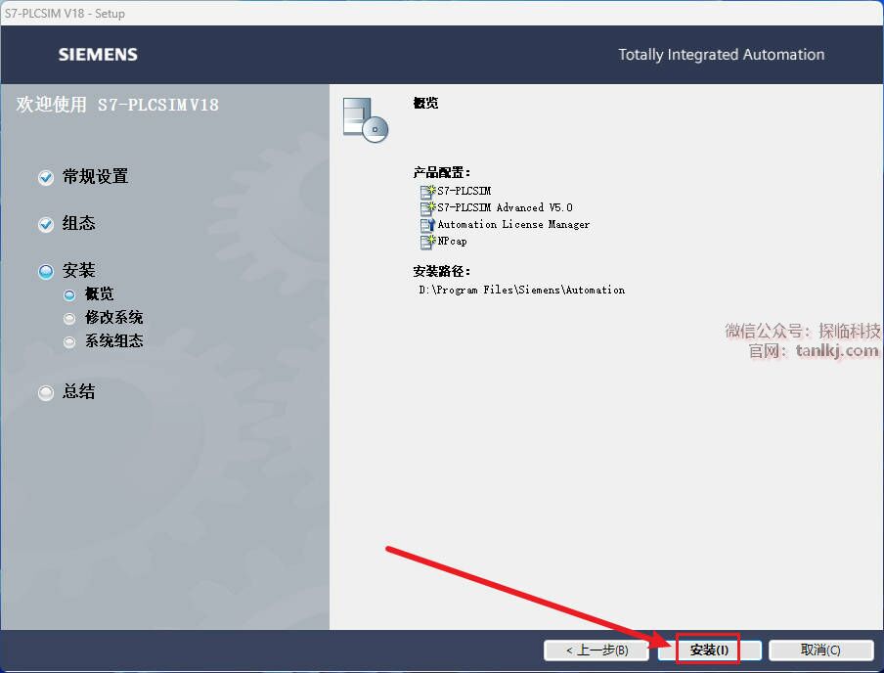Screen dimensions: 884x673
Task: Click the NPcap entry text
Action: click(452, 242)
